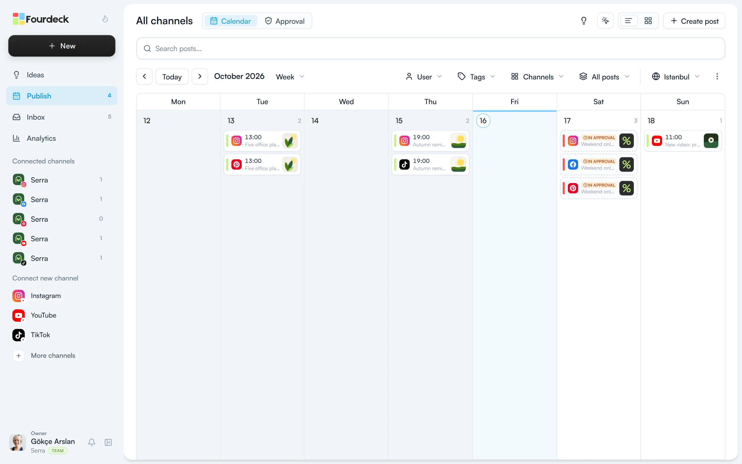Go to previous week

point(145,76)
